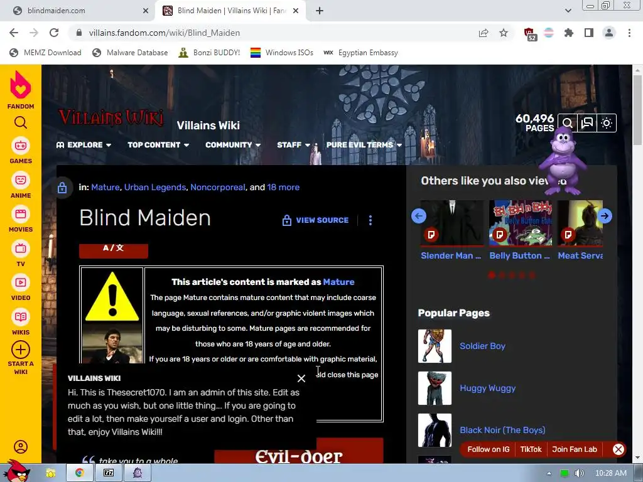The height and width of the screenshot is (482, 643).
Task: Open the Mature category link
Action: [105, 187]
